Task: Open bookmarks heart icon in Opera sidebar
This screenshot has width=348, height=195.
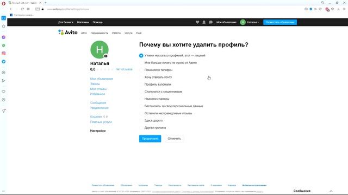Action: (x=4, y=92)
